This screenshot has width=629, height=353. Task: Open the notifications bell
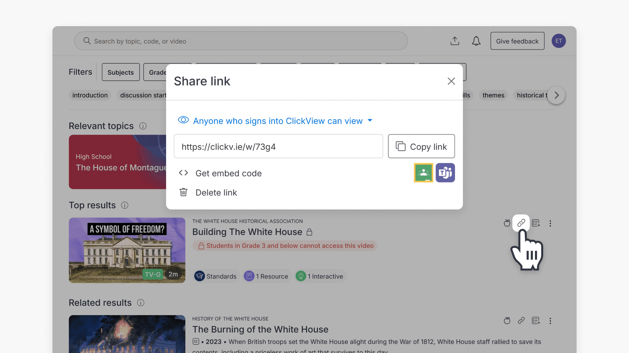pyautogui.click(x=476, y=41)
